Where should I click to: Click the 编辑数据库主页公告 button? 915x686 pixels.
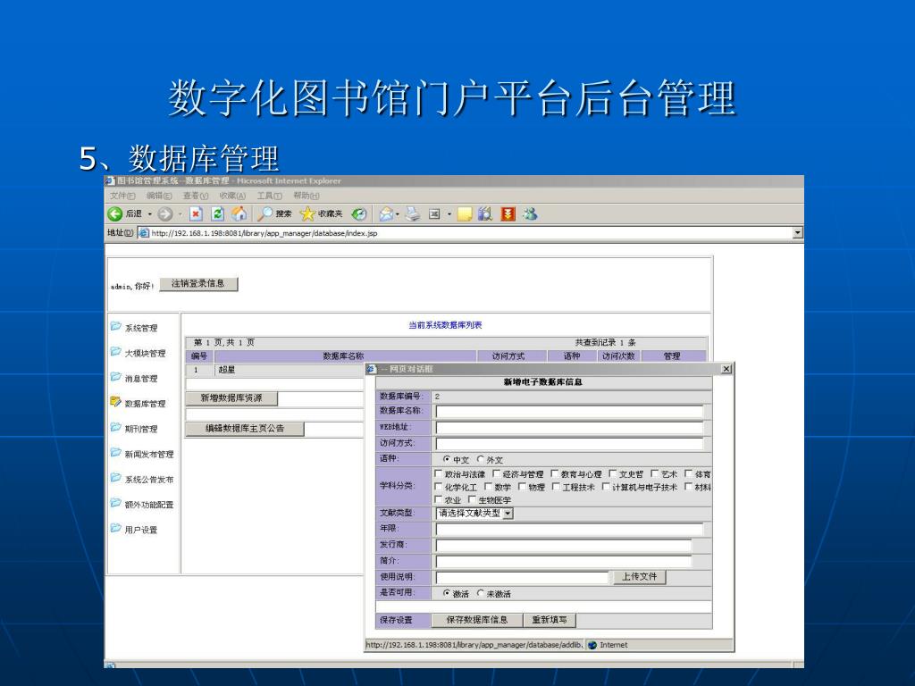coord(245,428)
